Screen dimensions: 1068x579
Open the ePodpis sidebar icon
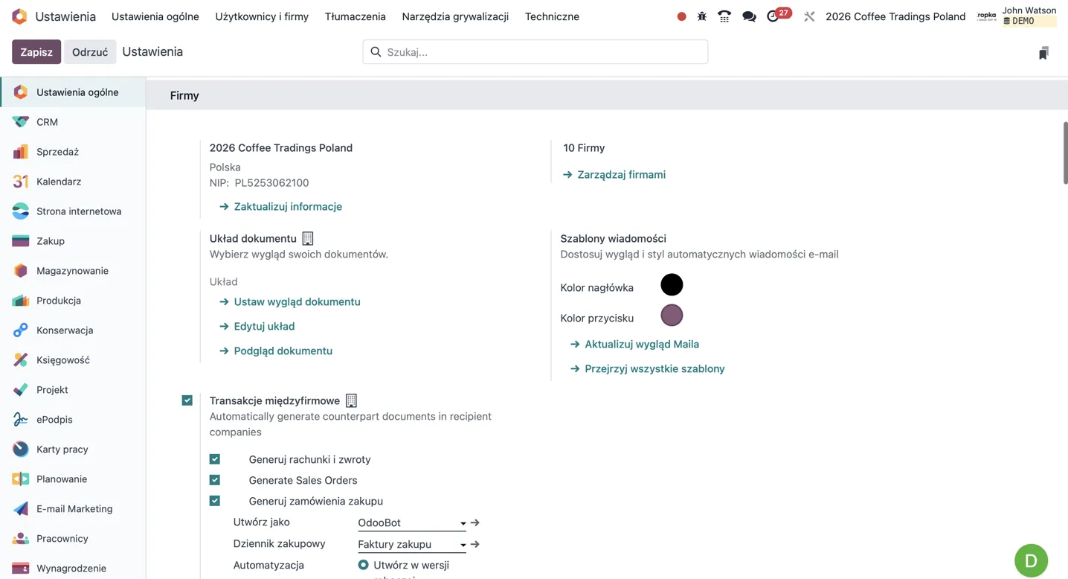pos(20,420)
